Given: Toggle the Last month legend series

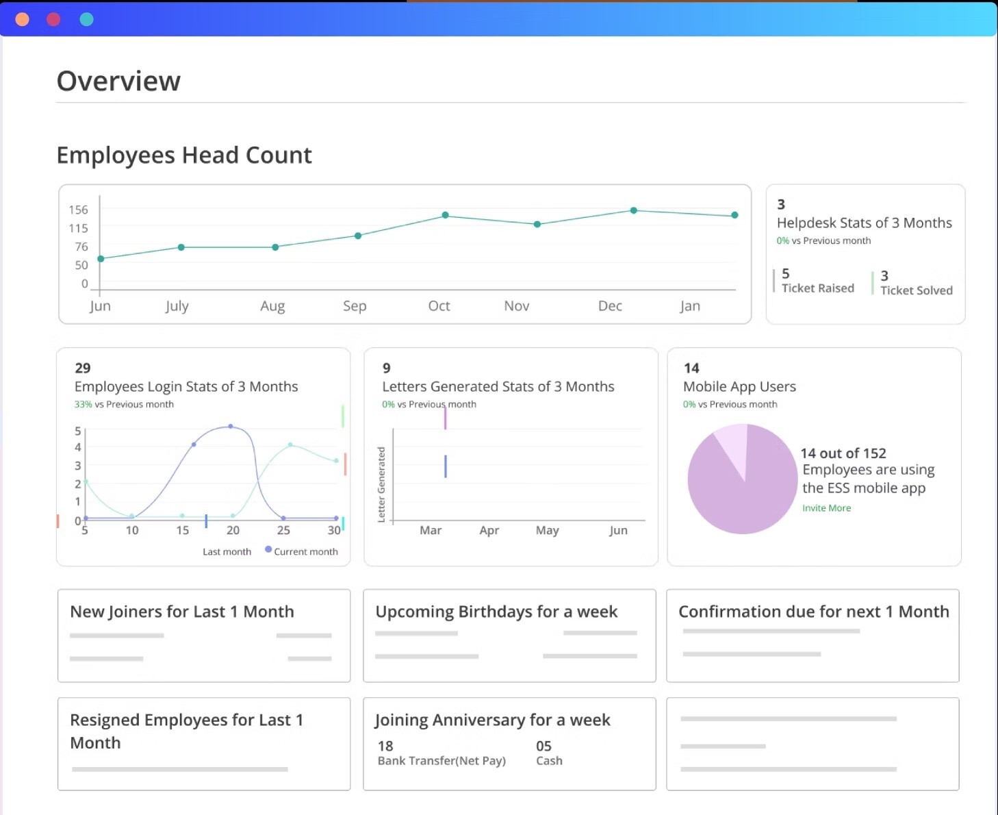Looking at the screenshot, I should 227,552.
